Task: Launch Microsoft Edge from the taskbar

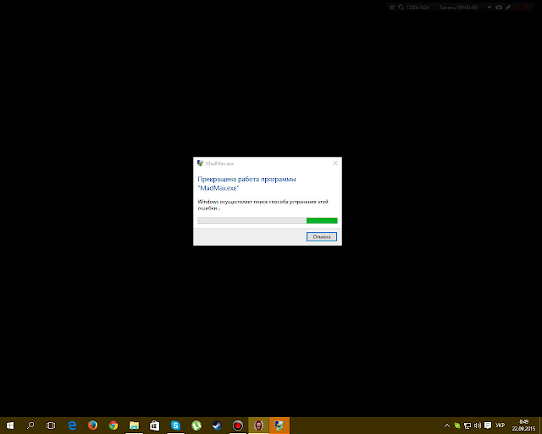Action: coord(72,426)
